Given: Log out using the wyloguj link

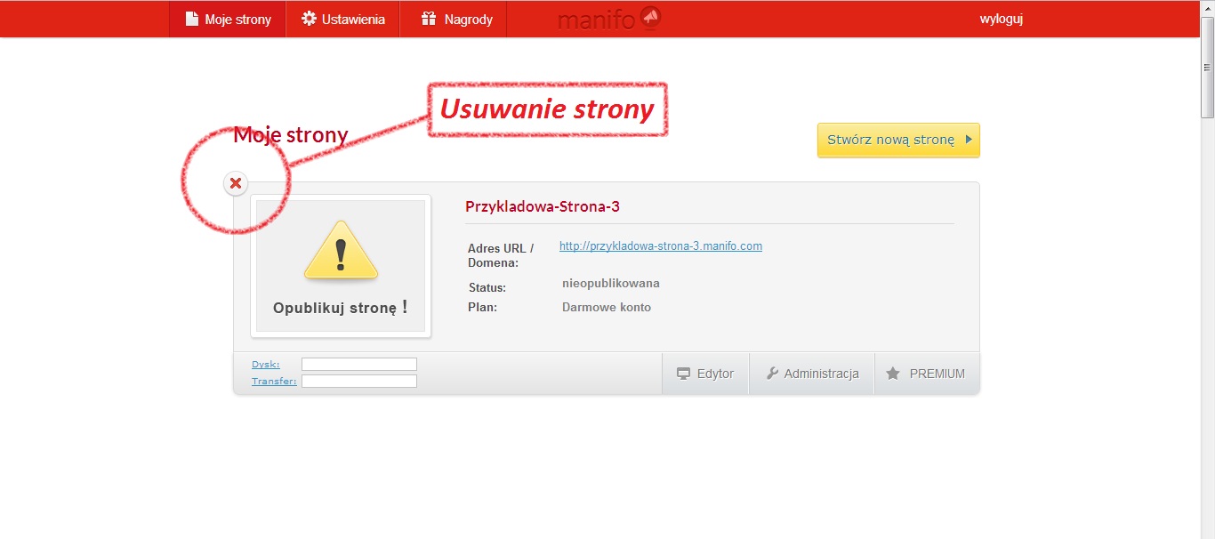Looking at the screenshot, I should pos(1001,19).
